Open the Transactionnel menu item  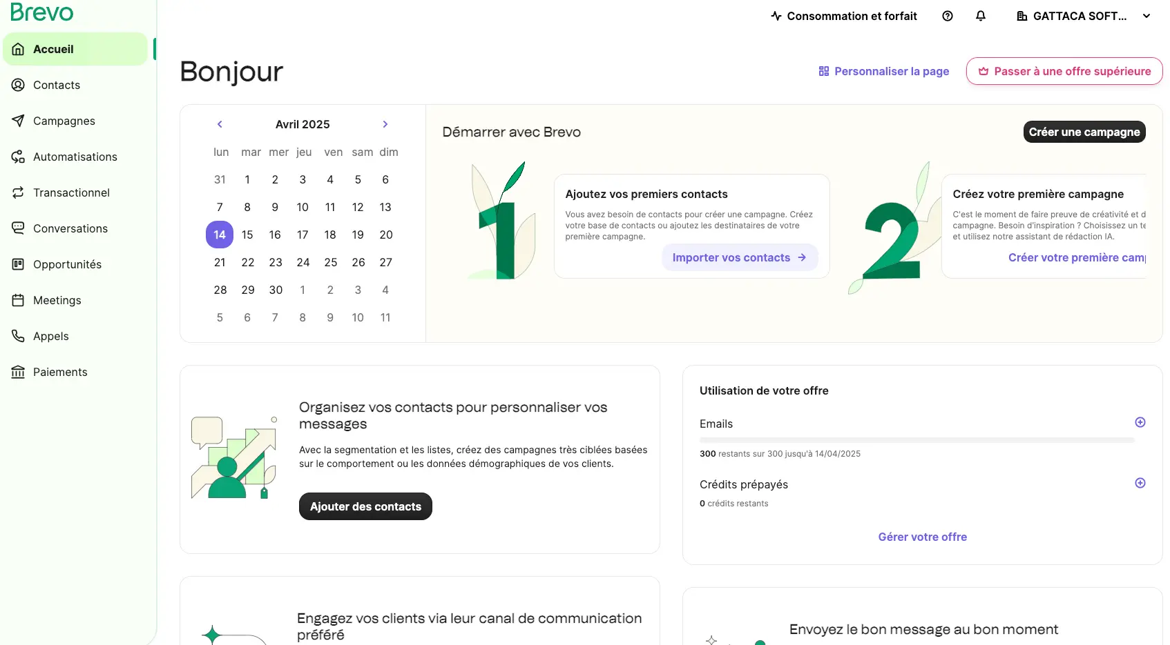75,192
